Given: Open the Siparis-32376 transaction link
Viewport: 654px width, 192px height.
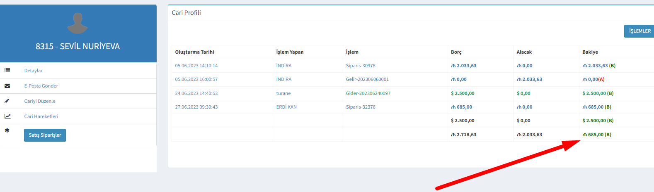Looking at the screenshot, I should [361, 107].
